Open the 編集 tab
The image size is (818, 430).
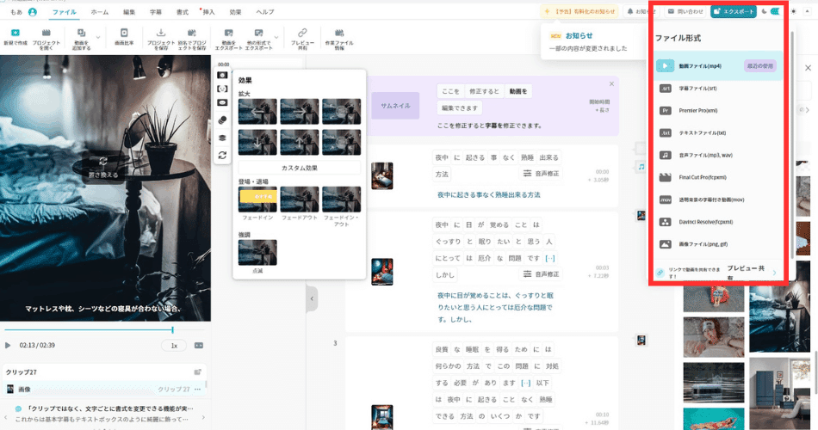pyautogui.click(x=129, y=12)
